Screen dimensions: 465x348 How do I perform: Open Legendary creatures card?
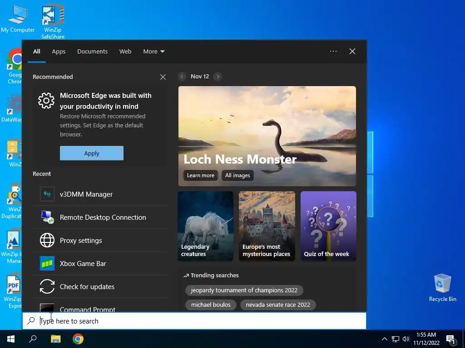(x=206, y=226)
